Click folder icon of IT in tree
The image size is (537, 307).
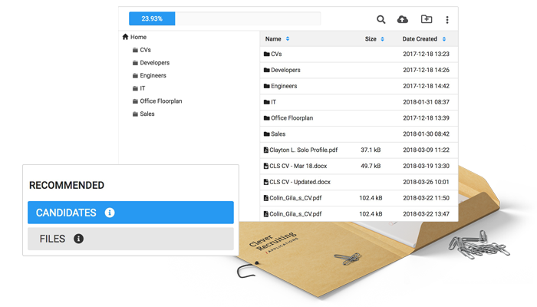point(135,88)
